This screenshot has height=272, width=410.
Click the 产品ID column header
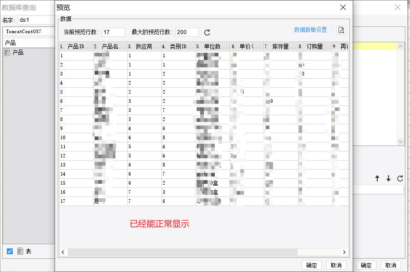coord(76,46)
